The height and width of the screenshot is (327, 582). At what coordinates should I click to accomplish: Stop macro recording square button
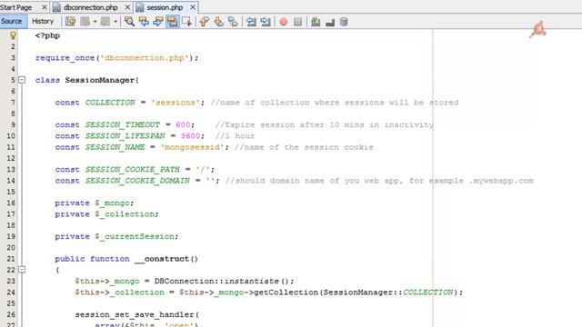(297, 22)
